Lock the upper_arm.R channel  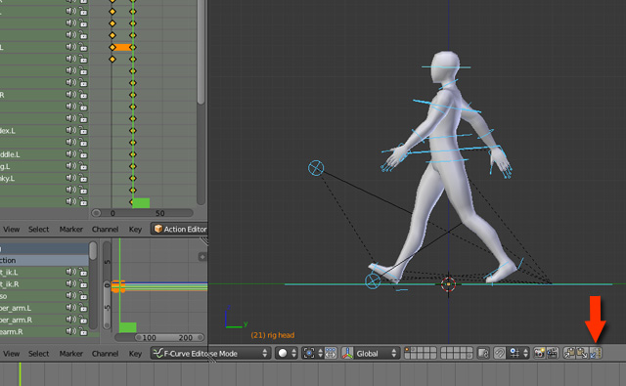[x=83, y=320]
